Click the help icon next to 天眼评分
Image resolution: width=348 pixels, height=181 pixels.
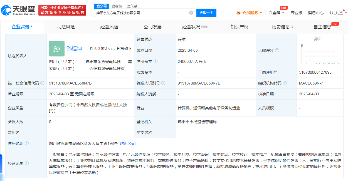(277, 50)
